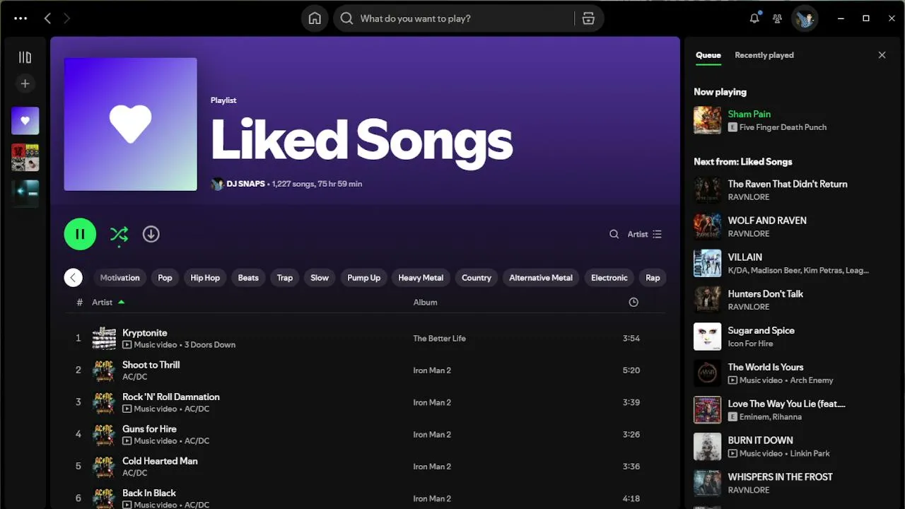Filter by the Trap chip

pos(285,278)
